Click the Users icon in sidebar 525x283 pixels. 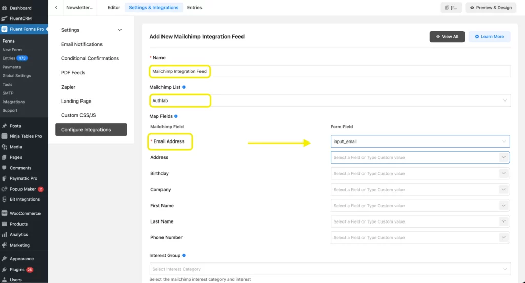[x=4, y=279]
